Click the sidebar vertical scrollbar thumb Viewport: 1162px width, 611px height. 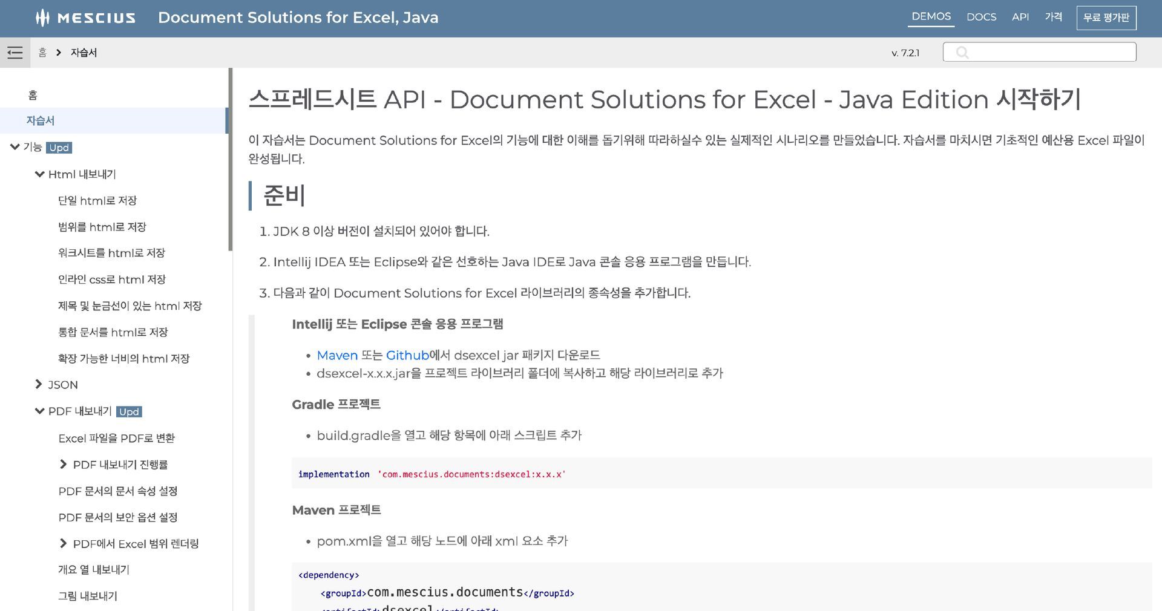230,160
